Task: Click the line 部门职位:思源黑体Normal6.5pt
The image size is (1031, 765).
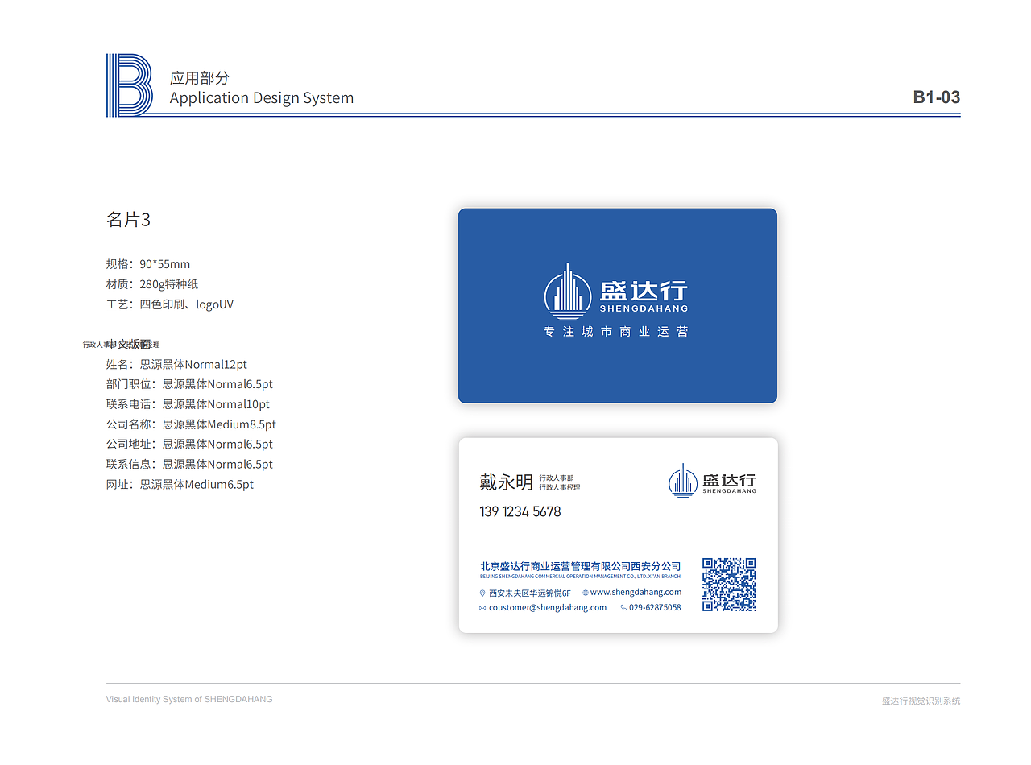Action: [189, 384]
